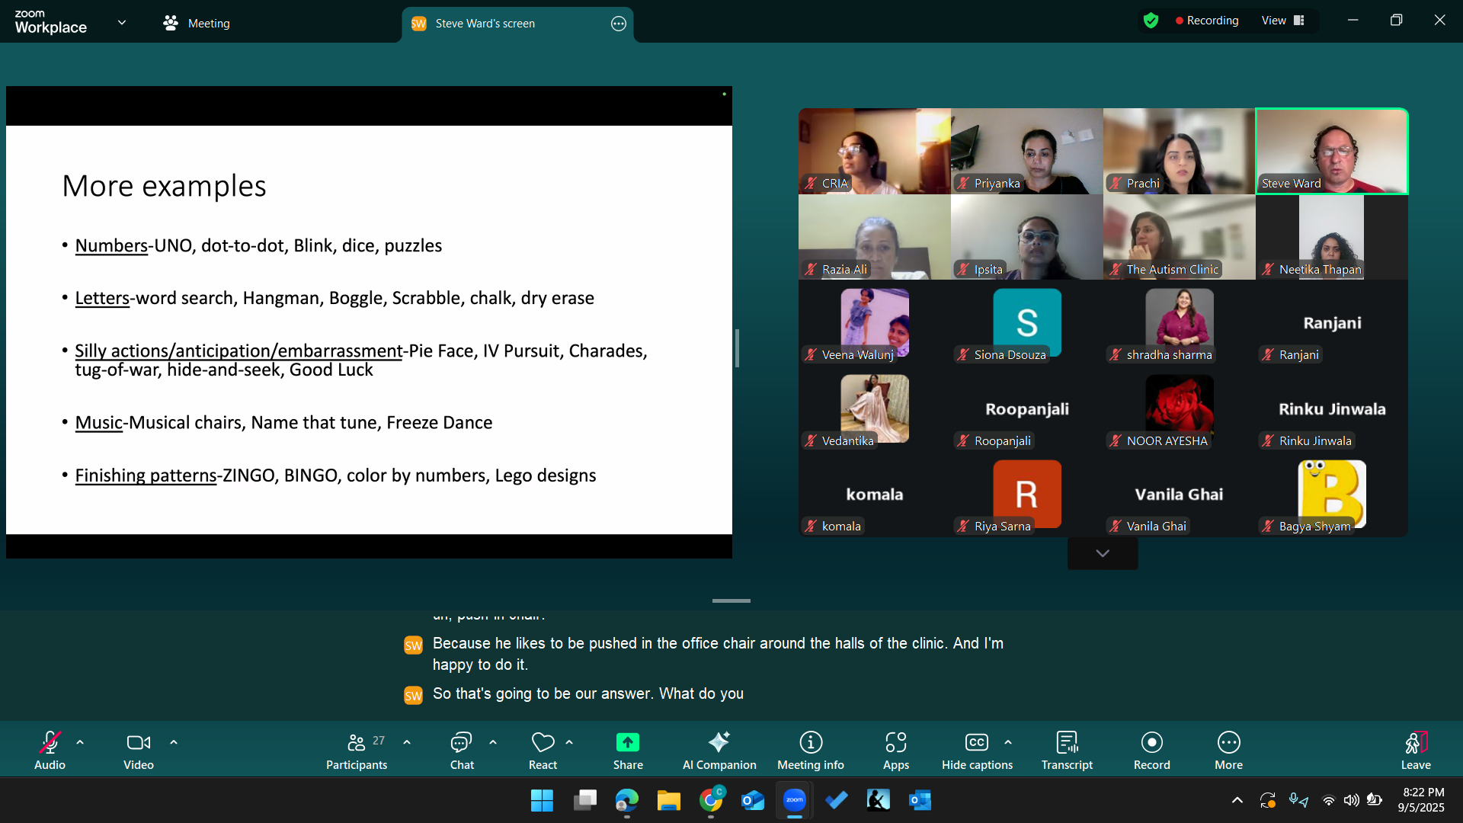
Task: Show more participants with gallery down chevron
Action: (1102, 553)
